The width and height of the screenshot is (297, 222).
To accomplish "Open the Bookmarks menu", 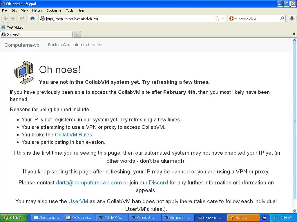I will coord(54,10).
